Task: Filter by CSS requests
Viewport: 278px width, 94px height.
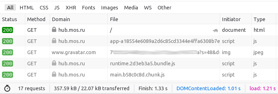Action: 44,8
